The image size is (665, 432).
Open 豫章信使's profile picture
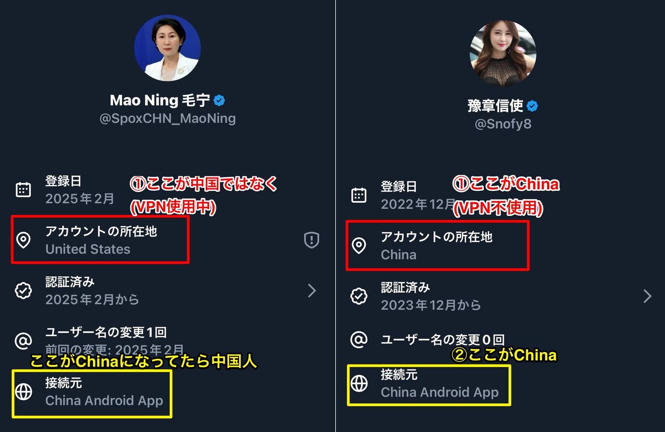pyautogui.click(x=503, y=53)
